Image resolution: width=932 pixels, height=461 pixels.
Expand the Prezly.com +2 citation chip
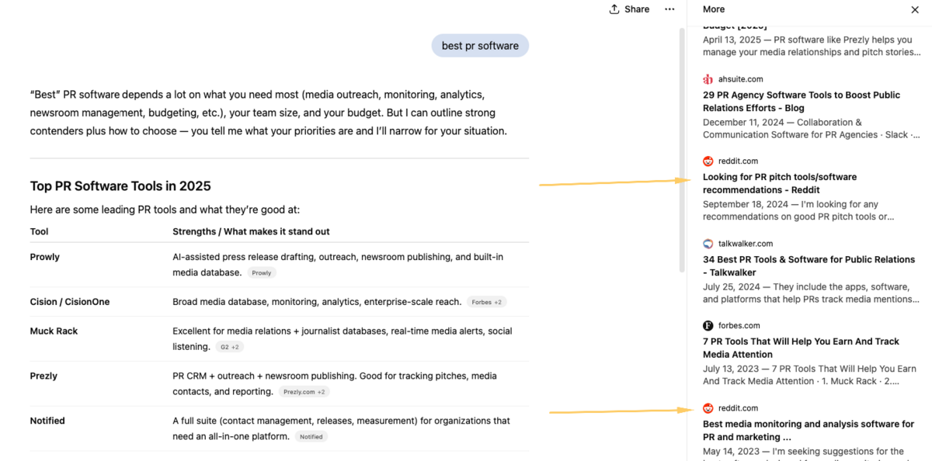304,392
